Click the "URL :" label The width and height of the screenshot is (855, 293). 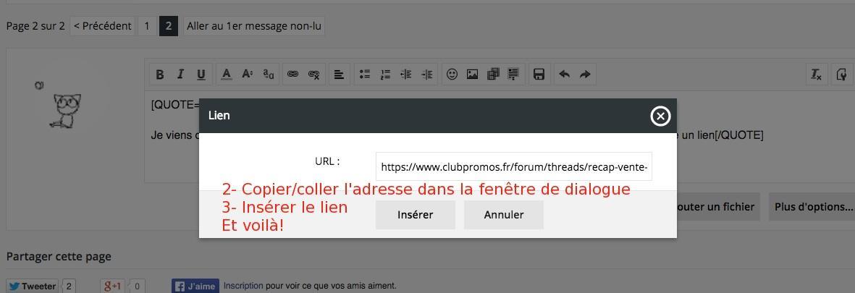coord(327,161)
